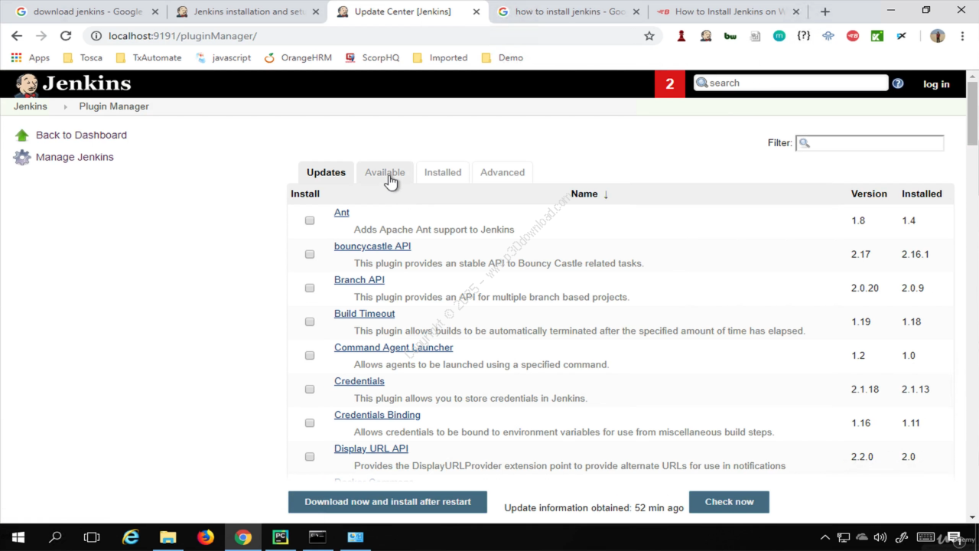The width and height of the screenshot is (979, 551).
Task: Click Plugin Manager in the breadcrumb
Action: tap(114, 106)
